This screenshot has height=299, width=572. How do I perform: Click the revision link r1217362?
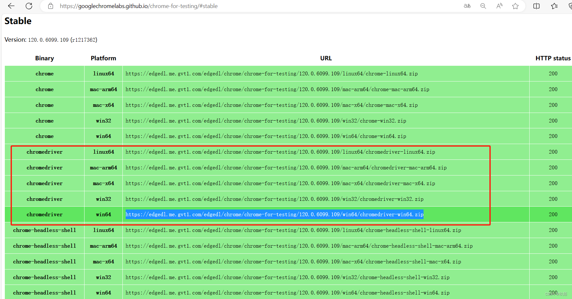click(84, 39)
